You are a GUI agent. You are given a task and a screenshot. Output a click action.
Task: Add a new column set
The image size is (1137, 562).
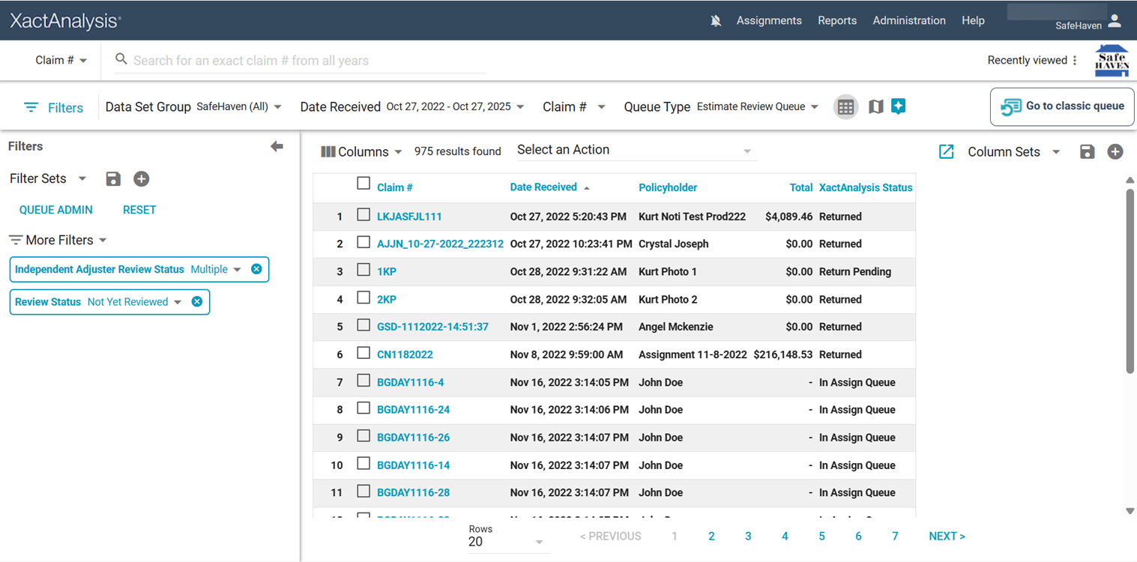pos(1115,152)
